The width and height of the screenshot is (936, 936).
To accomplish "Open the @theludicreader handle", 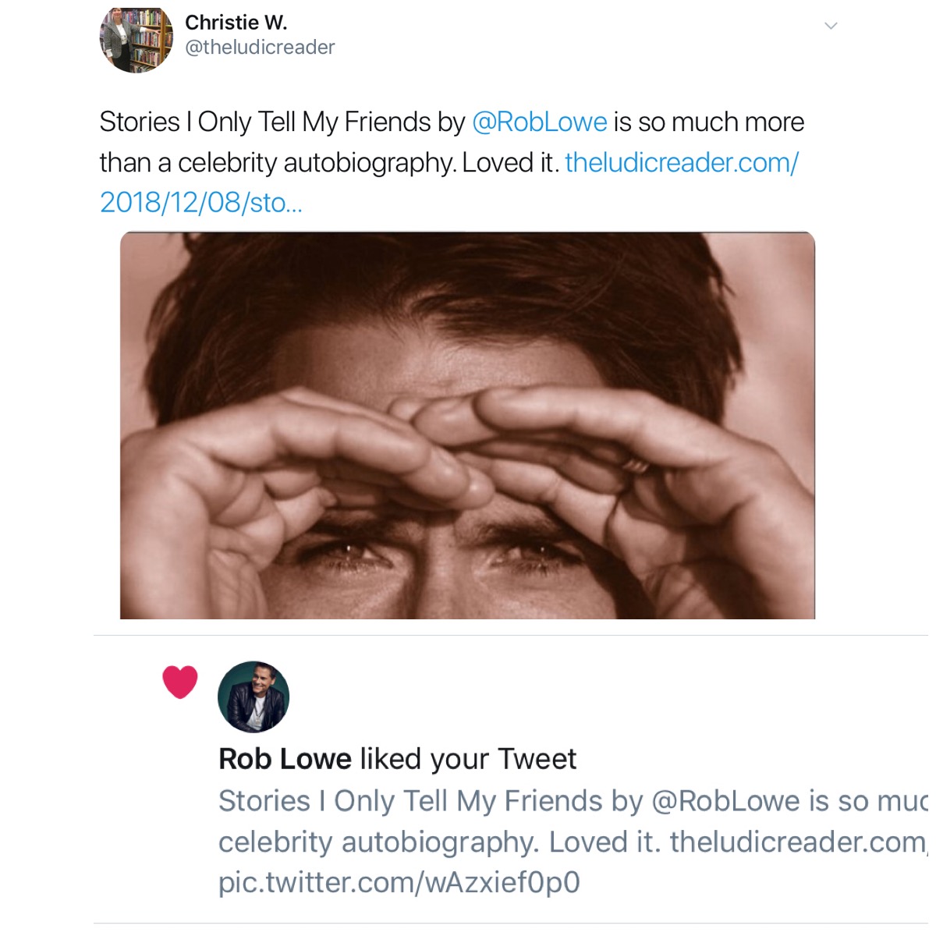I will [x=260, y=48].
